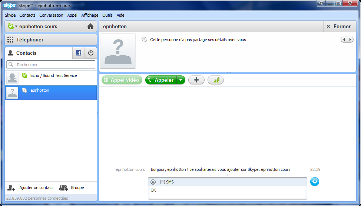Open the Affichage menu
361x206 pixels.
pyautogui.click(x=90, y=15)
